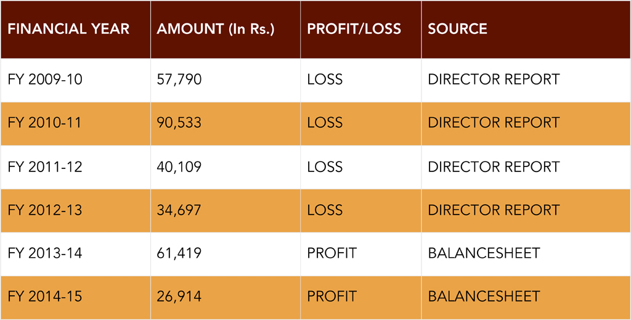
Task: Select the FY 2009-10 cell
Action: point(45,80)
